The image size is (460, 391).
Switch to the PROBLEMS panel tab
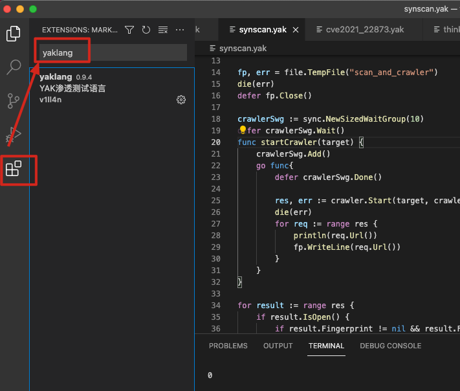228,346
